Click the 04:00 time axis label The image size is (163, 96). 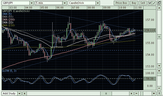click(29, 8)
